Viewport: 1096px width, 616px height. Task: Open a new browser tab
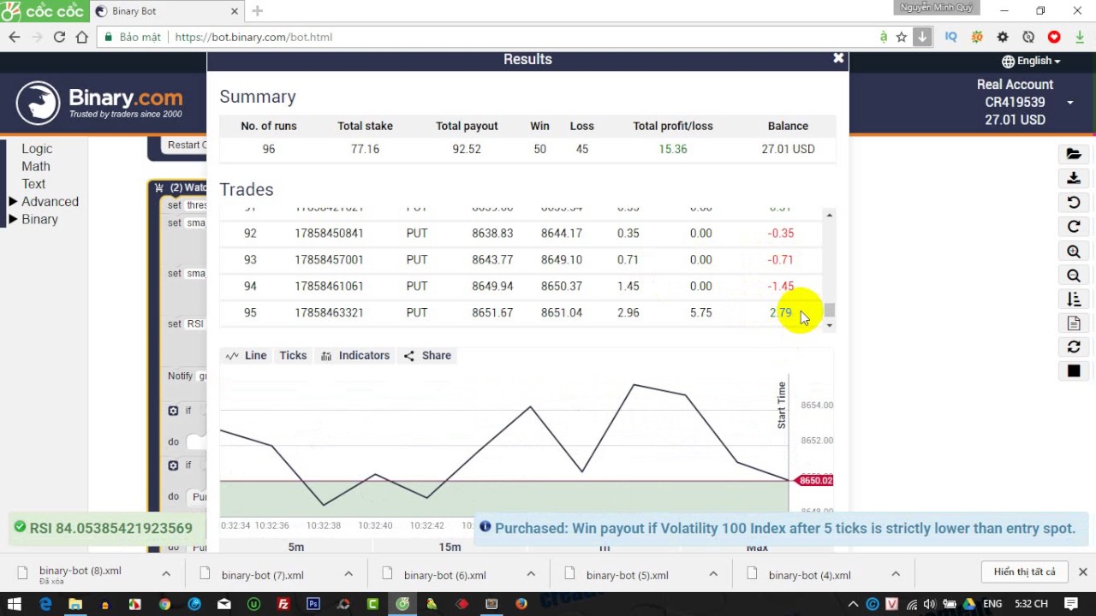258,11
